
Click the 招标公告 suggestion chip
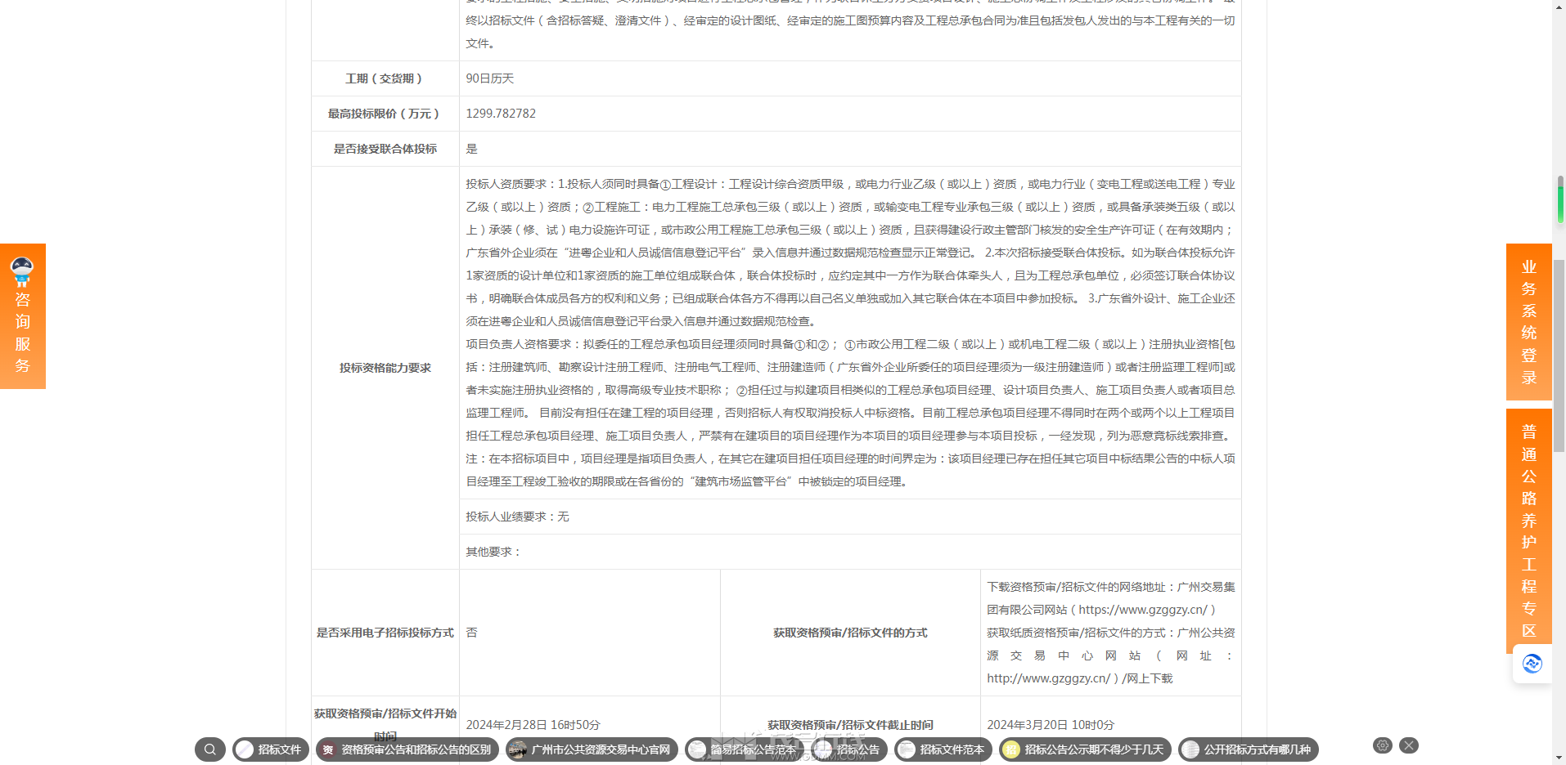pos(849,749)
